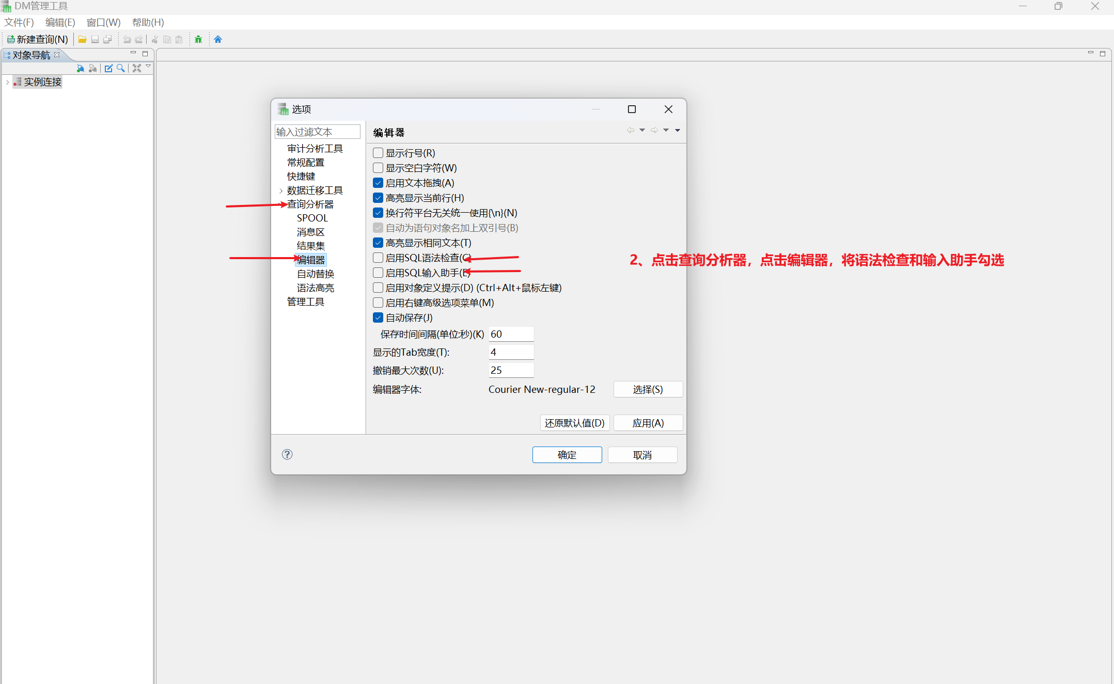
Task: Open navigator view menu dropdown triangle
Action: (x=148, y=67)
